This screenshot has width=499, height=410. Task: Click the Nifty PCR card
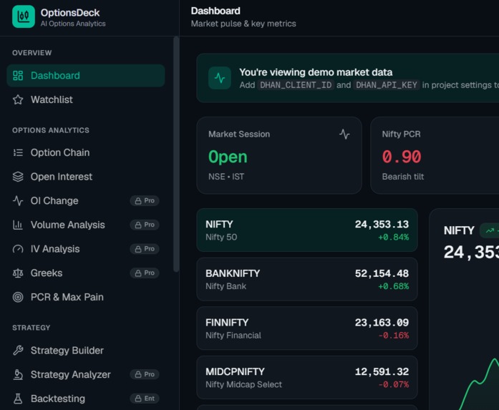pyautogui.click(x=435, y=155)
